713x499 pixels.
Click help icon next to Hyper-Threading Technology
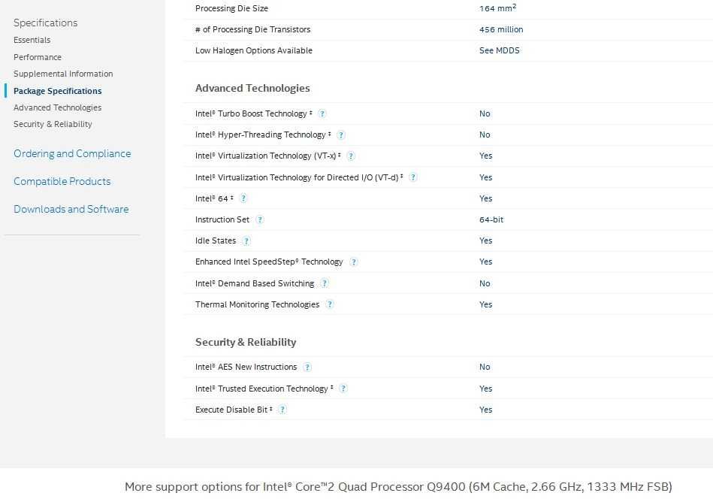(340, 135)
